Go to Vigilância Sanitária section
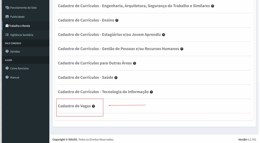Screen dimensions: 260x143 (22, 35)
